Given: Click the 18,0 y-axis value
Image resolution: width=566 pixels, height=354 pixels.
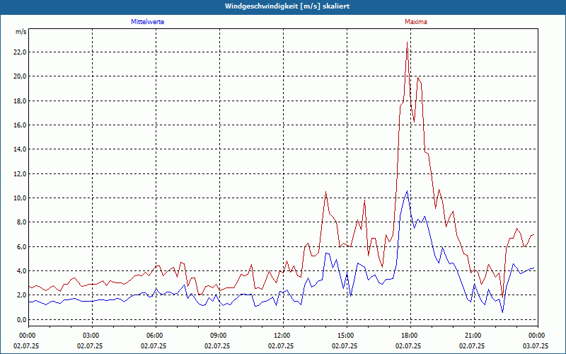Looking at the screenshot, I should [x=20, y=101].
